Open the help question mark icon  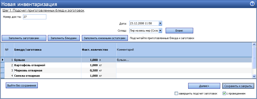(252, 4)
